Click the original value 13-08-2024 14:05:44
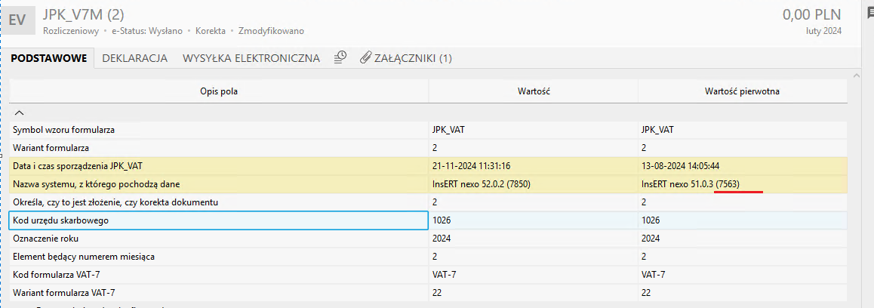This screenshot has width=874, height=308. point(682,166)
